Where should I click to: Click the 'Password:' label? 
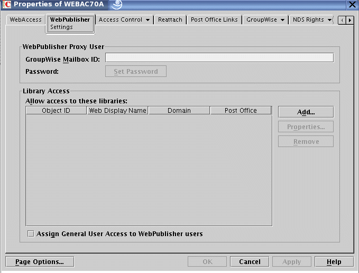(x=42, y=72)
